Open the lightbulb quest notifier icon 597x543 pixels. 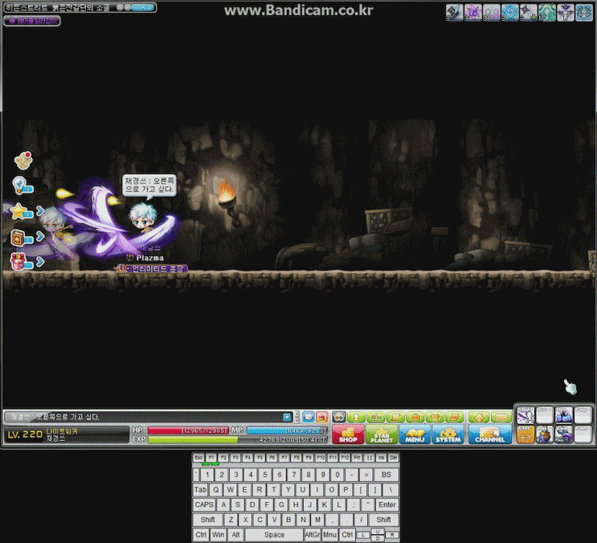22,186
